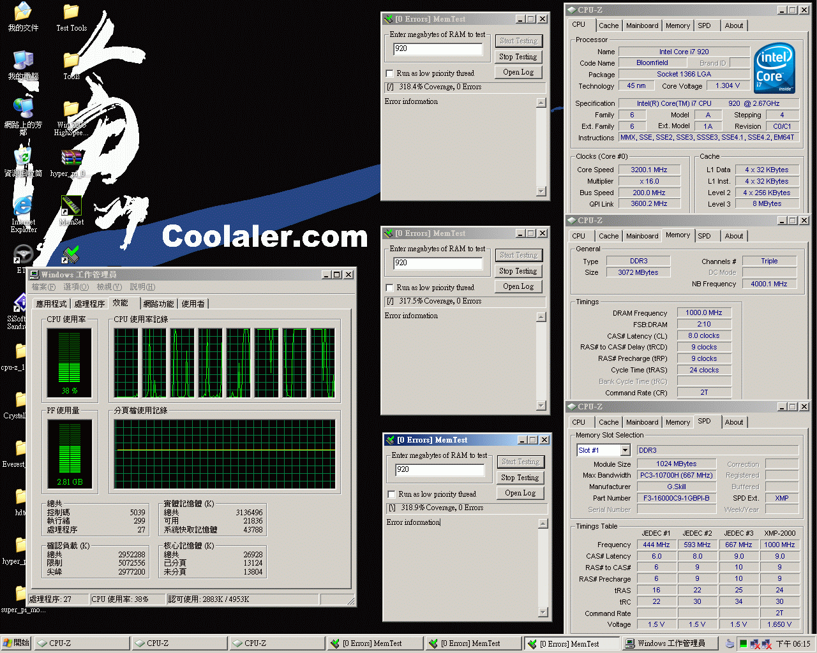Viewport: 817px width, 653px height.
Task: Select Memory tab in top CPU-Z window
Action: pos(678,26)
